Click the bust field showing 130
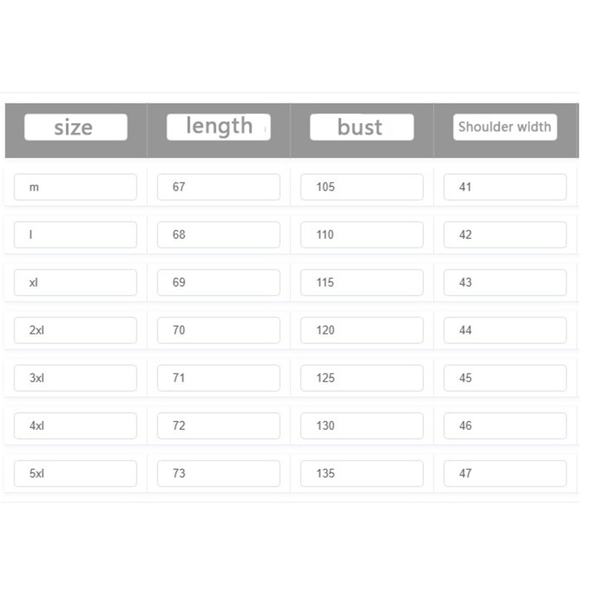The height and width of the screenshot is (593, 593). pyautogui.click(x=362, y=425)
